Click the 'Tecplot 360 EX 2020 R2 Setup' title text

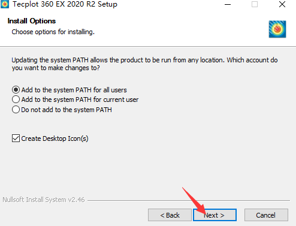tap(65, 4)
